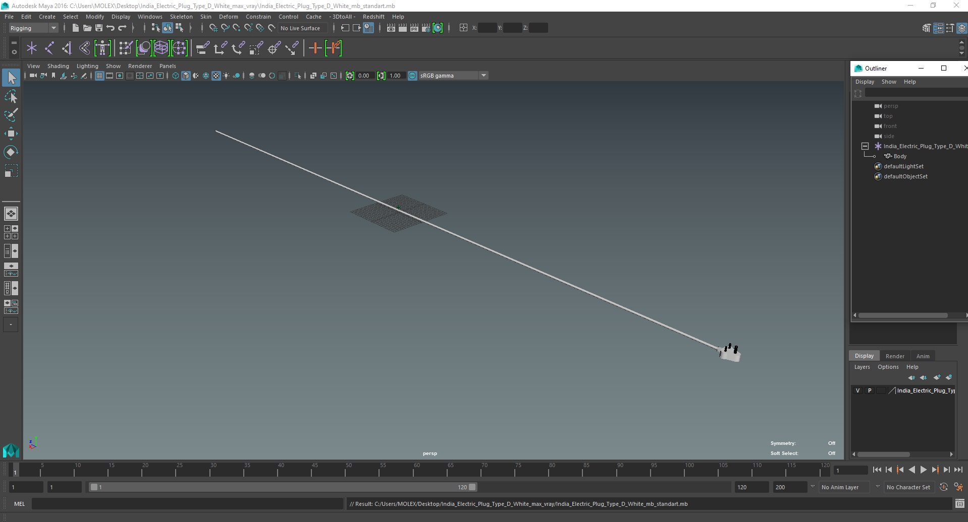
Task: Select the Body mesh in Outliner
Action: [x=900, y=156]
